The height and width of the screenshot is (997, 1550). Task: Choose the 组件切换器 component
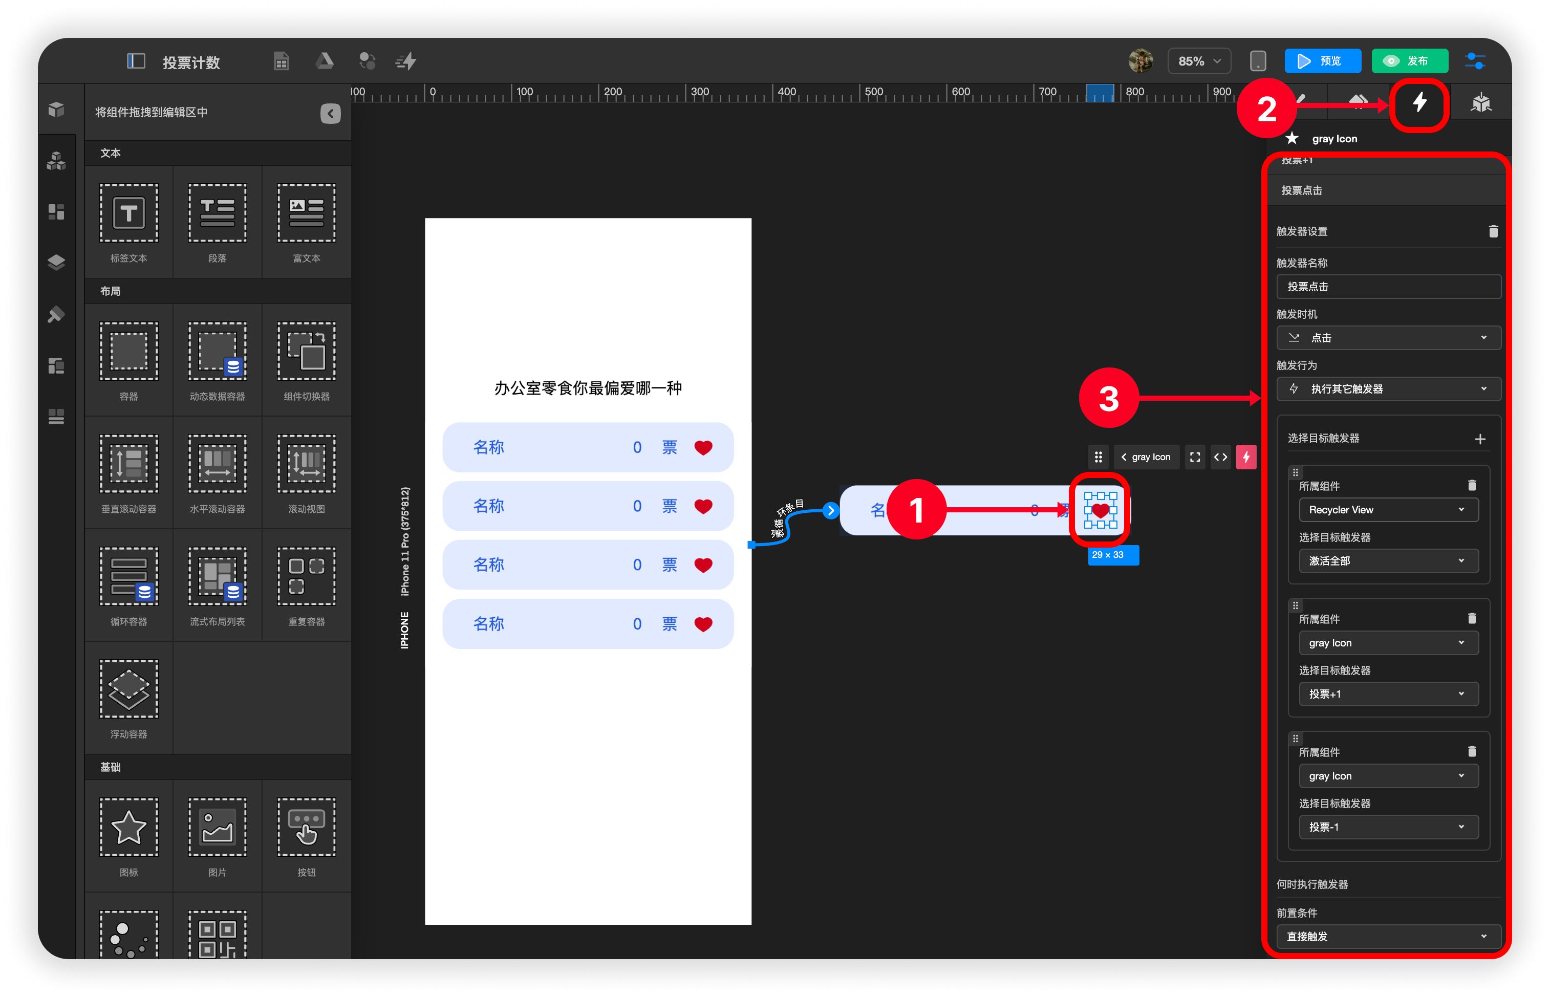point(306,361)
